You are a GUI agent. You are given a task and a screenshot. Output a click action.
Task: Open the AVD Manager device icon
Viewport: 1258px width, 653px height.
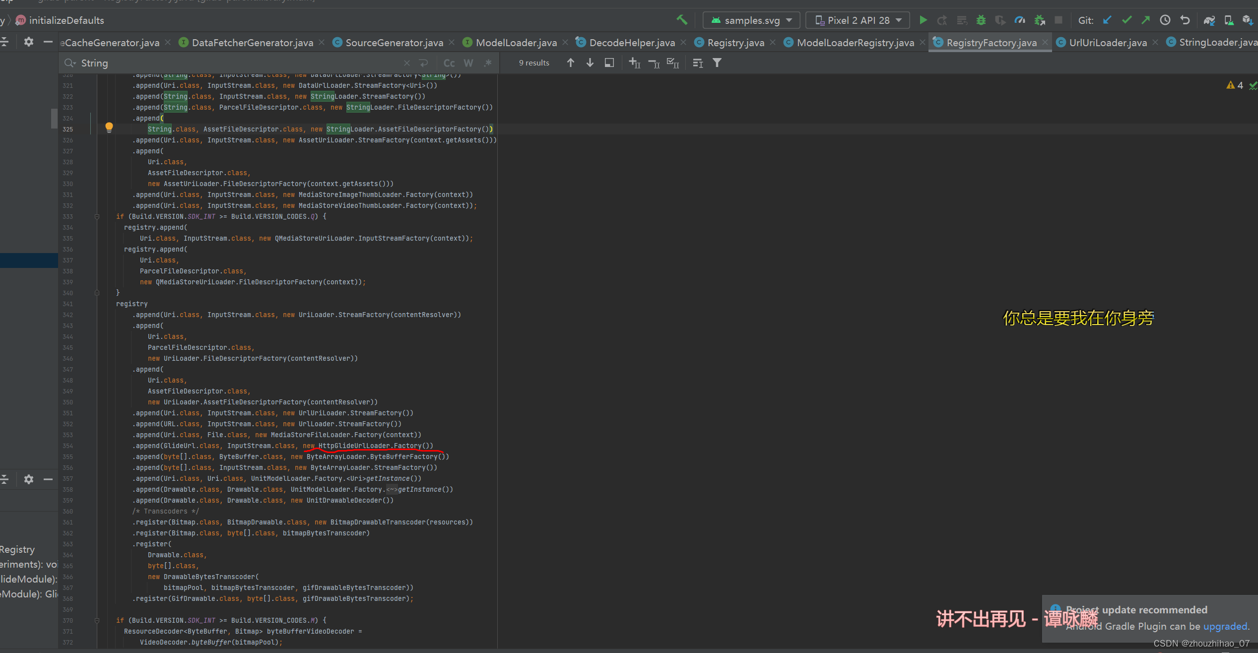(1229, 20)
